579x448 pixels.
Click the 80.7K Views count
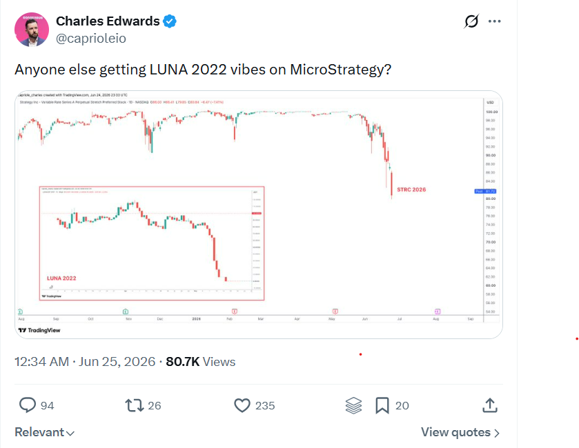point(201,362)
